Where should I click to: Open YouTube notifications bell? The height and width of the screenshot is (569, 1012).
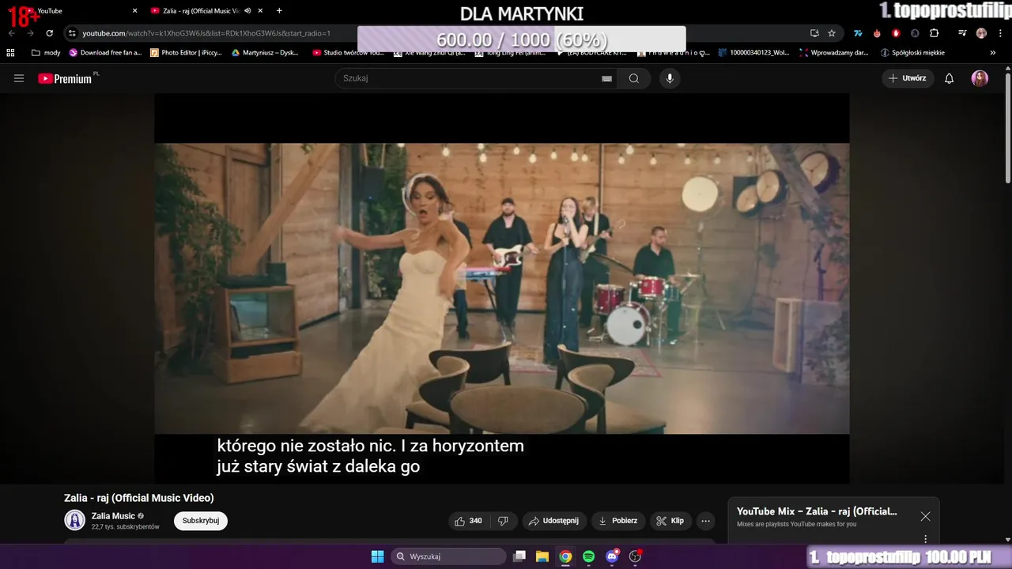coord(950,78)
